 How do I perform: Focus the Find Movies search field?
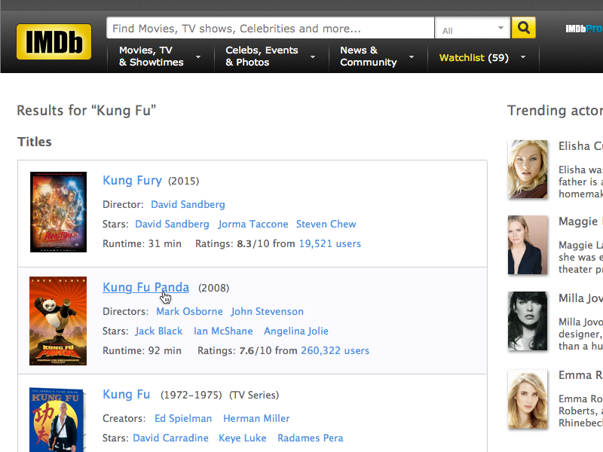pos(271,28)
